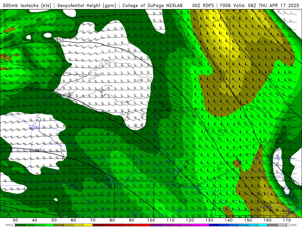Screen dimensions: 302x227
Task: Click the 5640 height contour label
Action: coord(37,151)
